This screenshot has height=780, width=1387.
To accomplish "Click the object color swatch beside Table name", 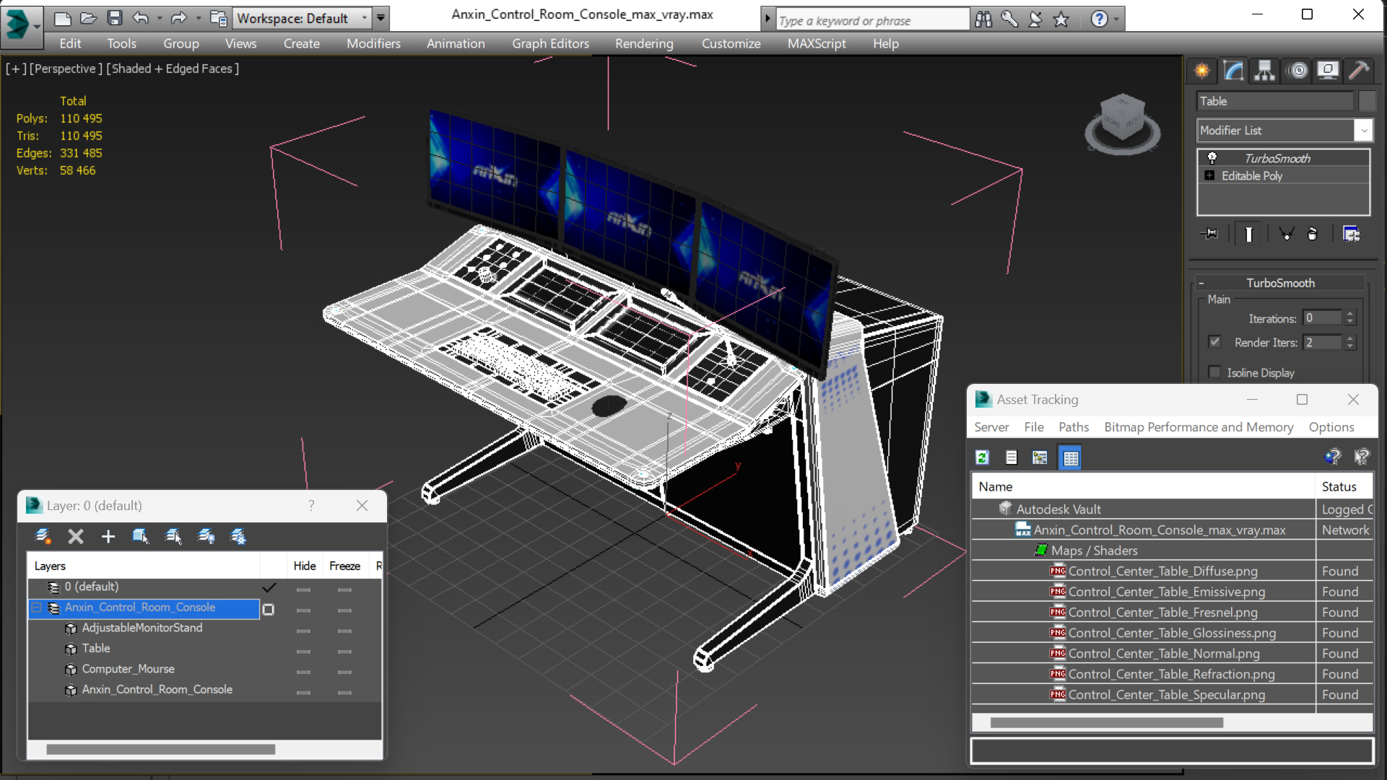I will point(1367,101).
